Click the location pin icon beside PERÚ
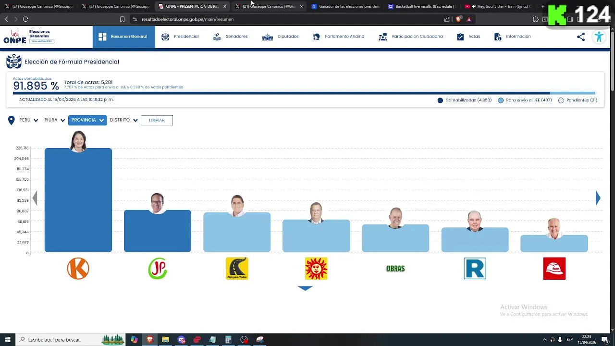615x346 pixels. [x=11, y=120]
